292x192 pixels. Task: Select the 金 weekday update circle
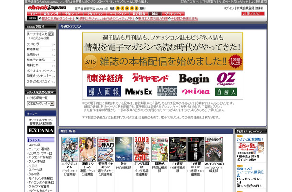pyautogui.click(x=136, y=8)
